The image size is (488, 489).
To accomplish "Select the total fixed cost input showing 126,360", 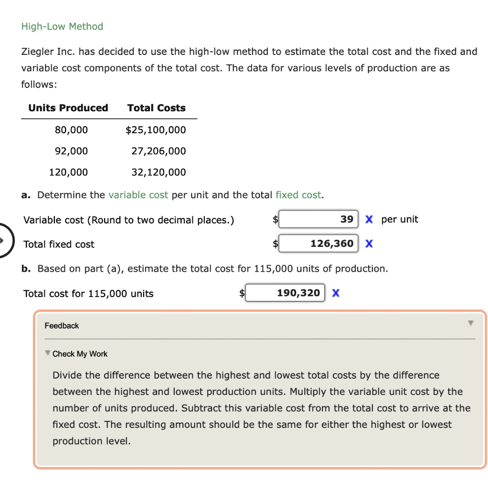I will tap(318, 244).
